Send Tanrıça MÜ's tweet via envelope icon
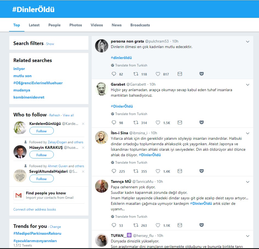This screenshot has height=249, width=259. (180, 225)
